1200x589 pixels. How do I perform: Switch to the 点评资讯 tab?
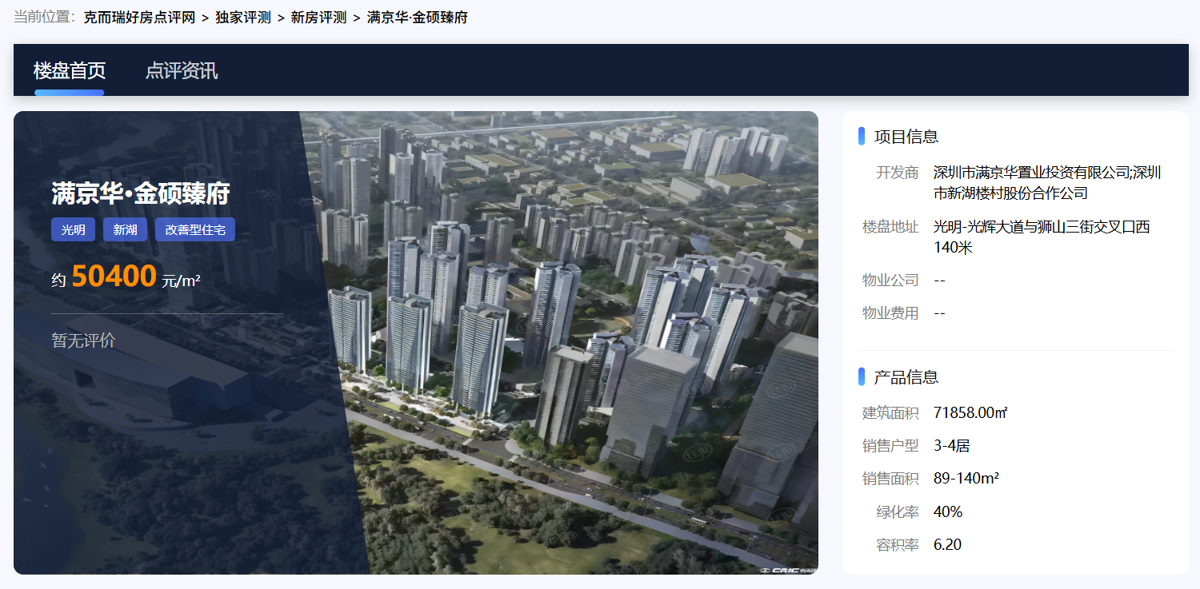pos(182,70)
